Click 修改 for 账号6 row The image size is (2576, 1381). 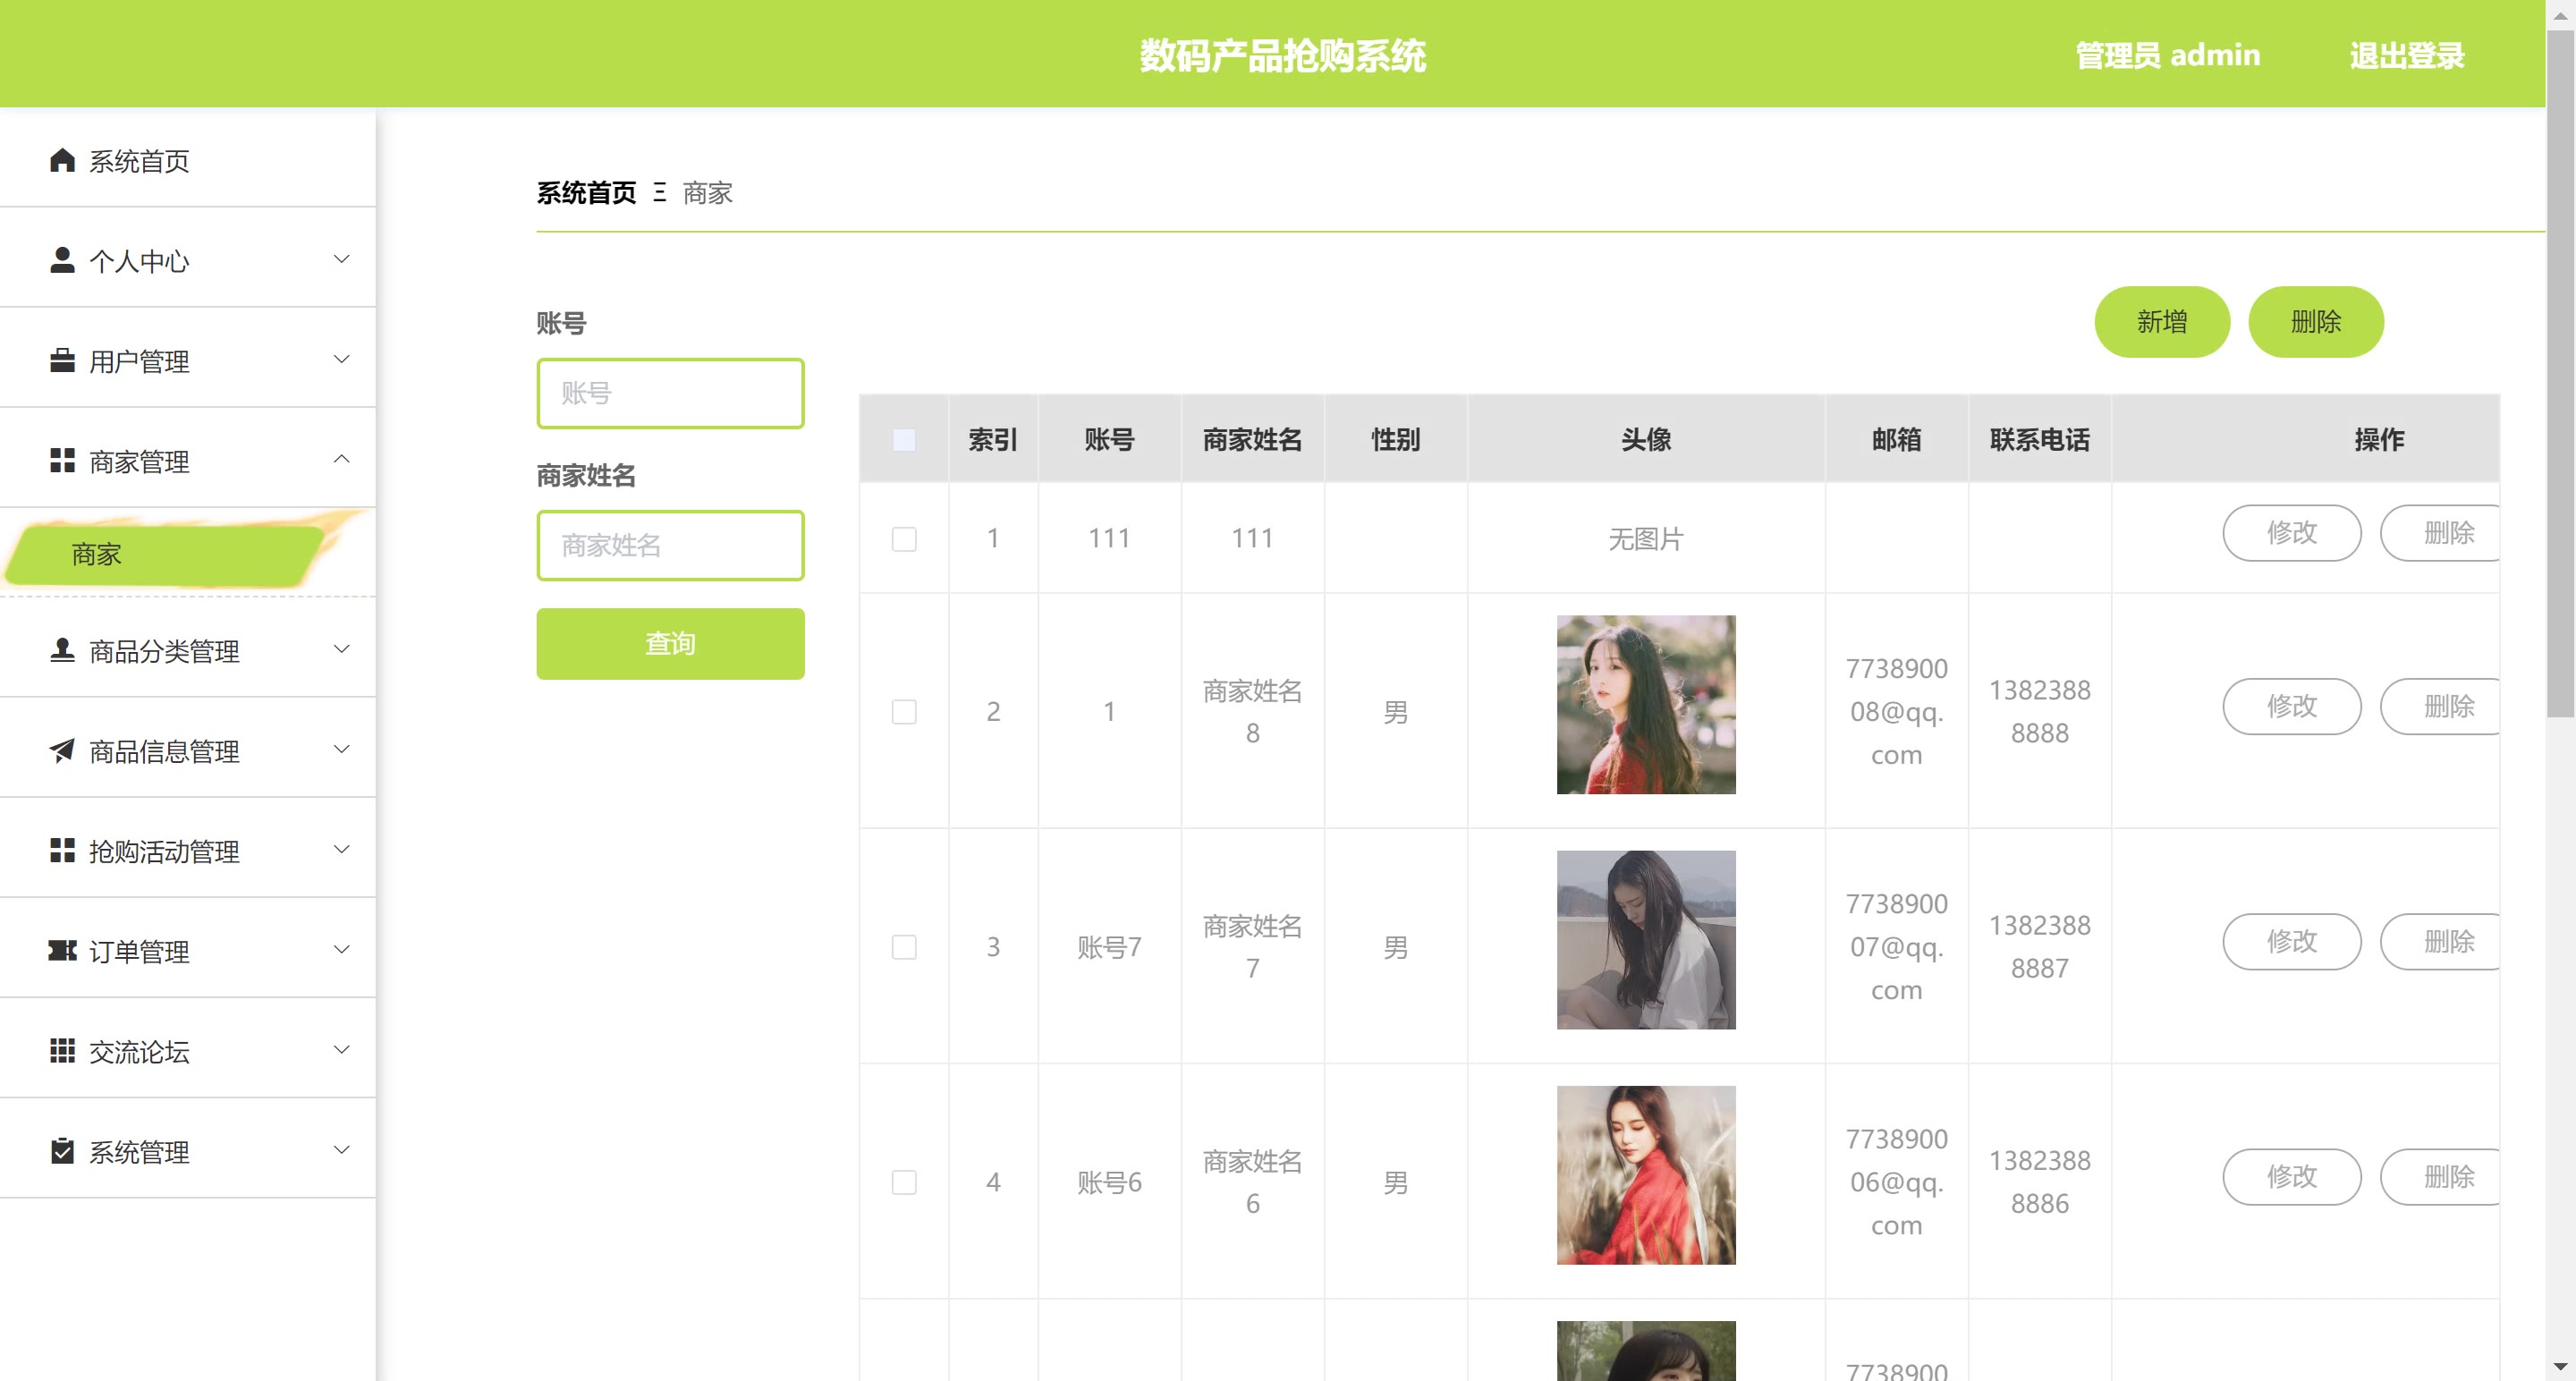2292,1176
